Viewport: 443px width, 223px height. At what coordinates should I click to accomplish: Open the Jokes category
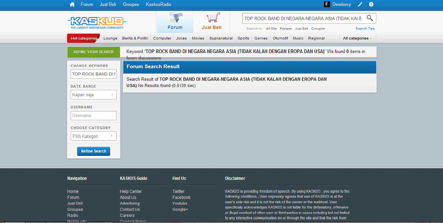[x=181, y=38]
